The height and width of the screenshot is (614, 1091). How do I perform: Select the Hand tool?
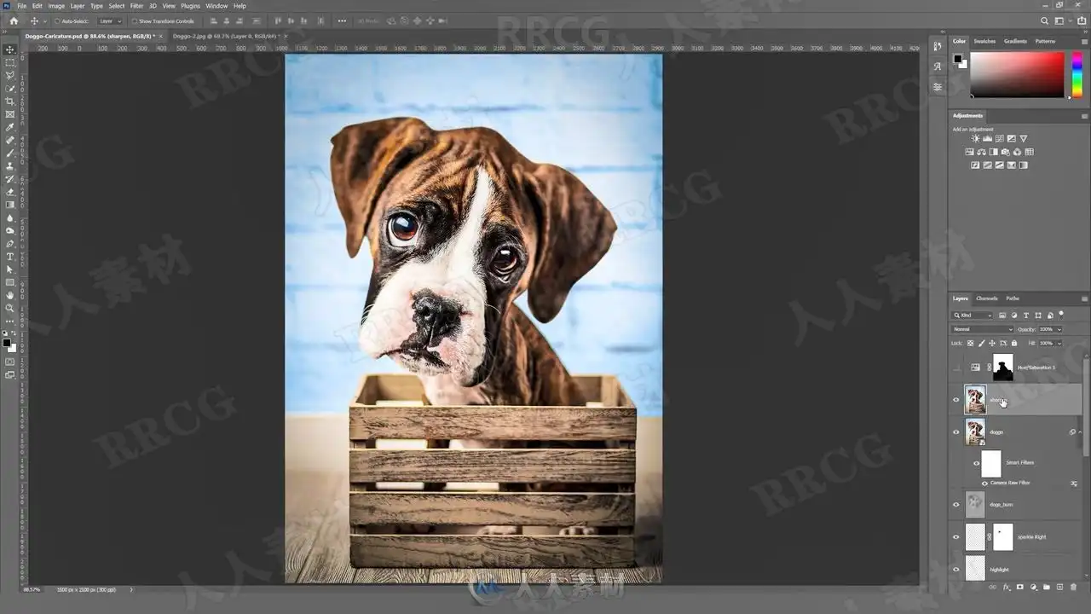[x=10, y=295]
